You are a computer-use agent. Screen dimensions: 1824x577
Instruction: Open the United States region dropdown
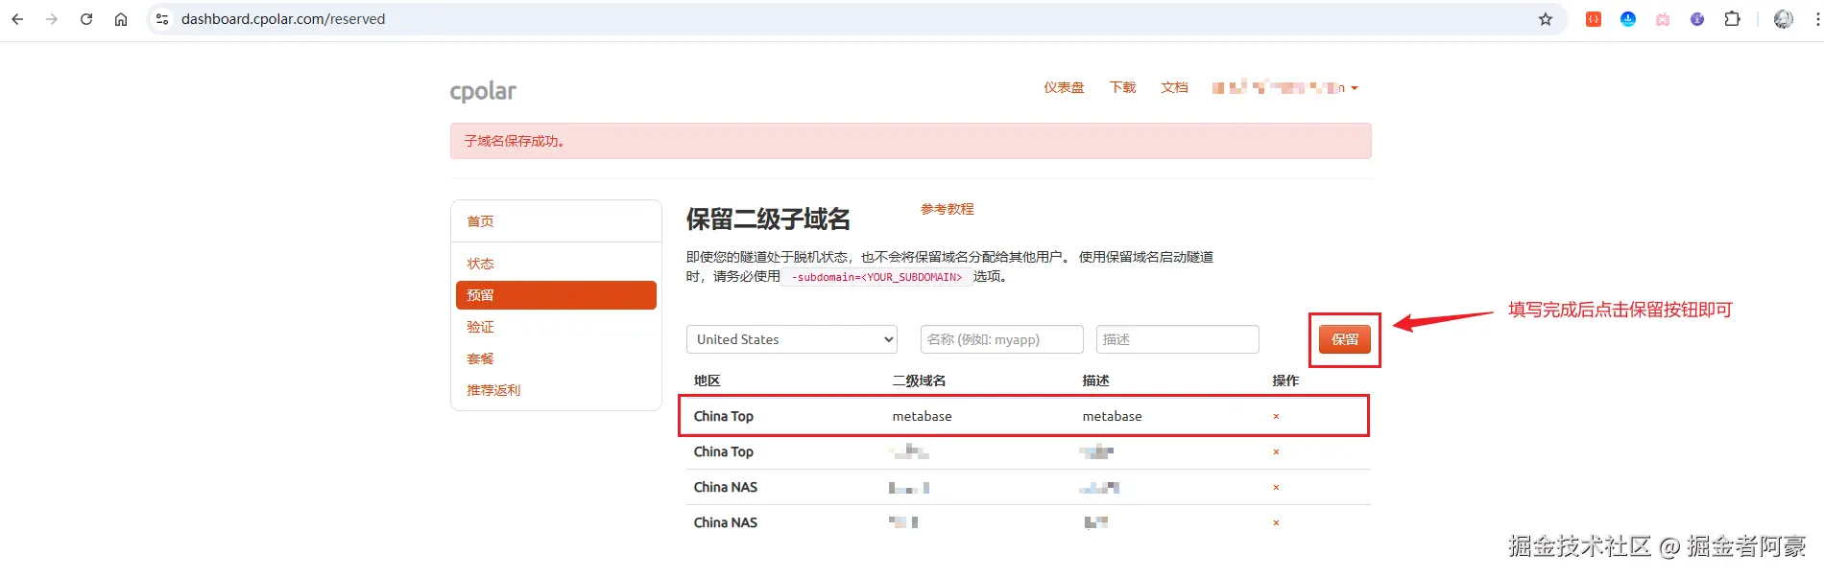(792, 339)
